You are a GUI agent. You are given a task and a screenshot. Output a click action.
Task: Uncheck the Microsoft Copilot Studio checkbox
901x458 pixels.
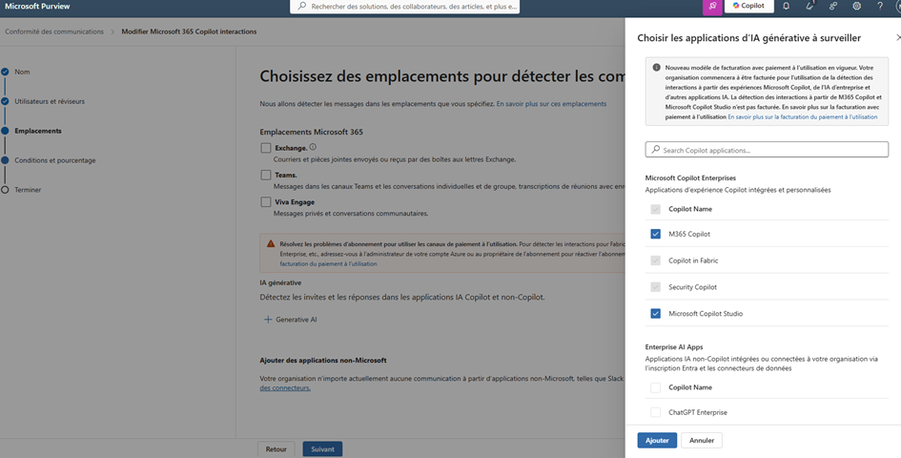coord(655,314)
